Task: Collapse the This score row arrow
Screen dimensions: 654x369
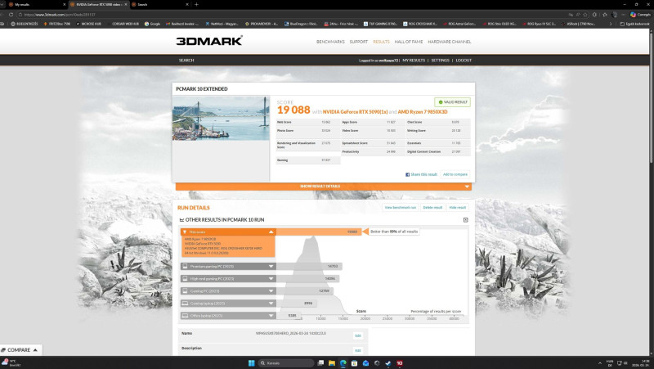Action: [271, 232]
